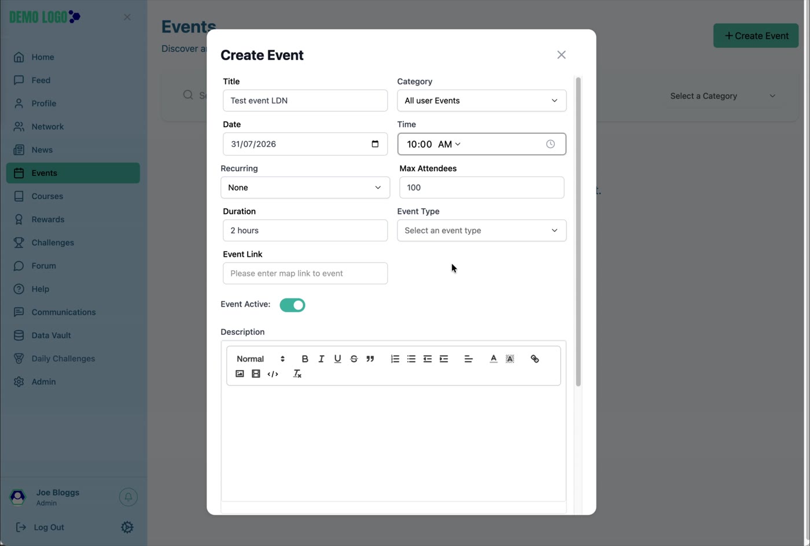Viewport: 810px width, 546px height.
Task: Click the Max Attendees field showing 100
Action: pyautogui.click(x=481, y=187)
